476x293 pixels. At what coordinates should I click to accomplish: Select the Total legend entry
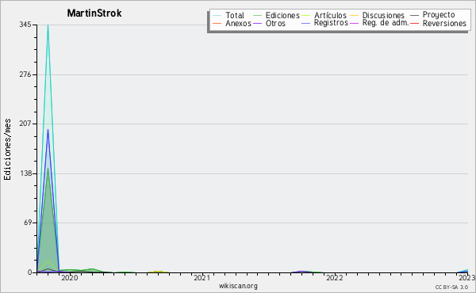235,15
